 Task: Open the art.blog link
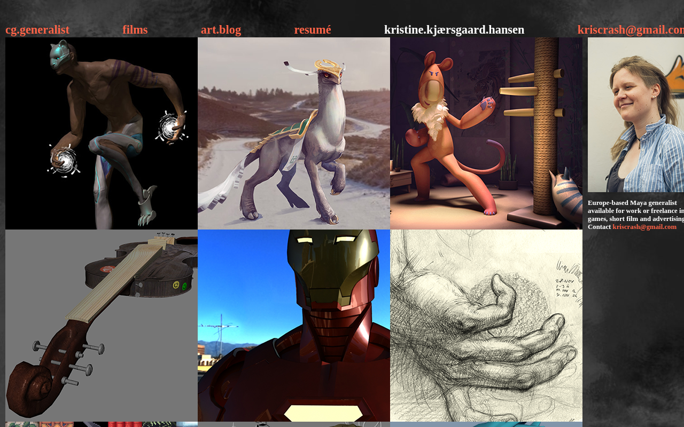pyautogui.click(x=221, y=30)
